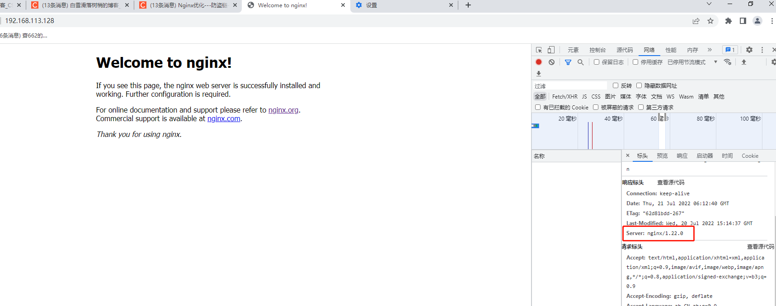This screenshot has height=306, width=776.
Task: Check the 被屏蔽的请求 checkbox
Action: point(596,107)
